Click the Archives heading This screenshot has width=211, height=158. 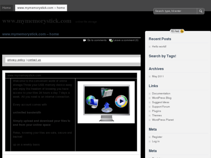click(156, 69)
